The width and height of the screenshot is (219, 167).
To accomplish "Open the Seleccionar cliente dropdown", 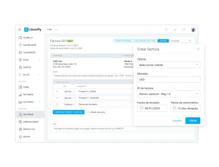I will coord(169,65).
